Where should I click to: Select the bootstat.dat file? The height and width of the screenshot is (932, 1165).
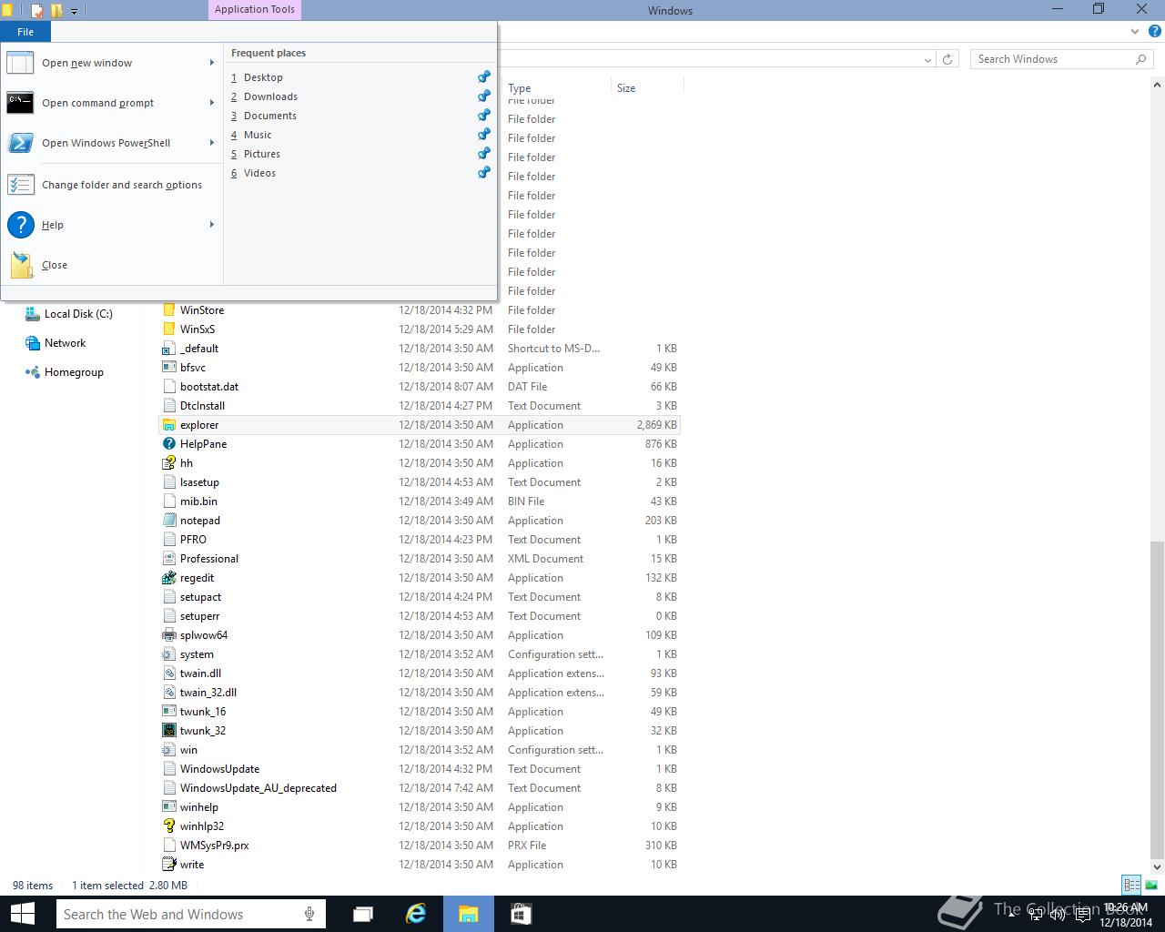[x=209, y=387]
